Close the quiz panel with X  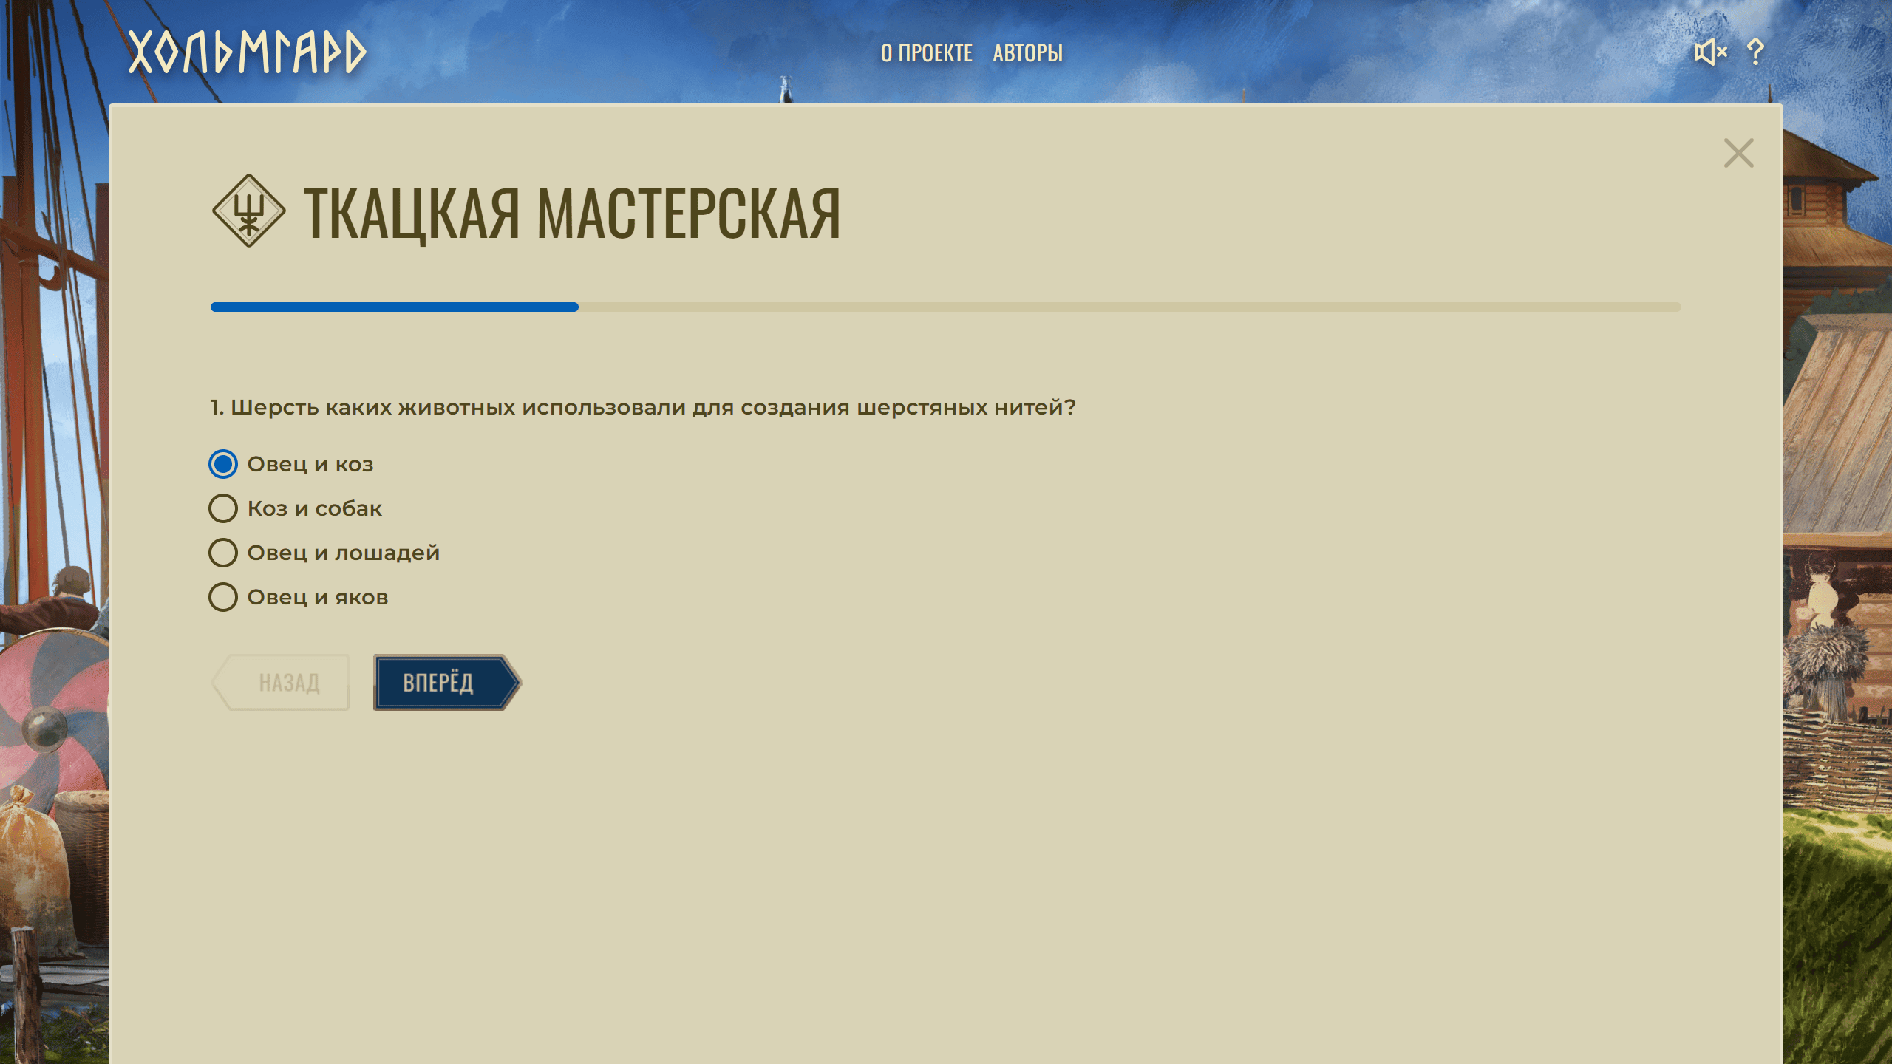[x=1738, y=154]
